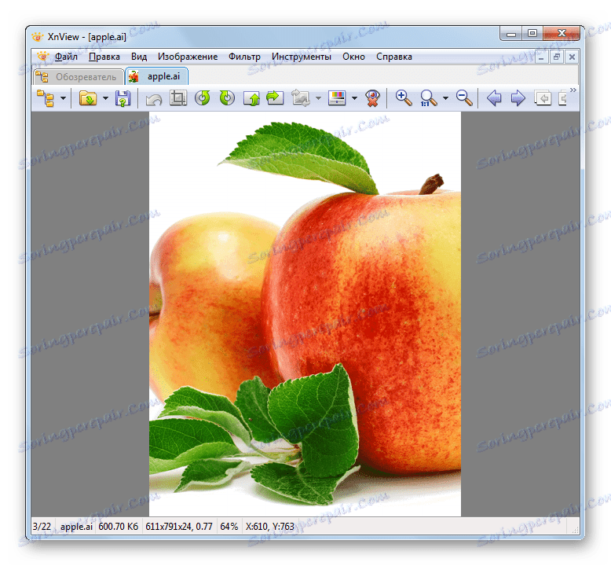Viewport: 611px width, 566px height.
Task: Click the Convert image icon
Action: click(301, 98)
